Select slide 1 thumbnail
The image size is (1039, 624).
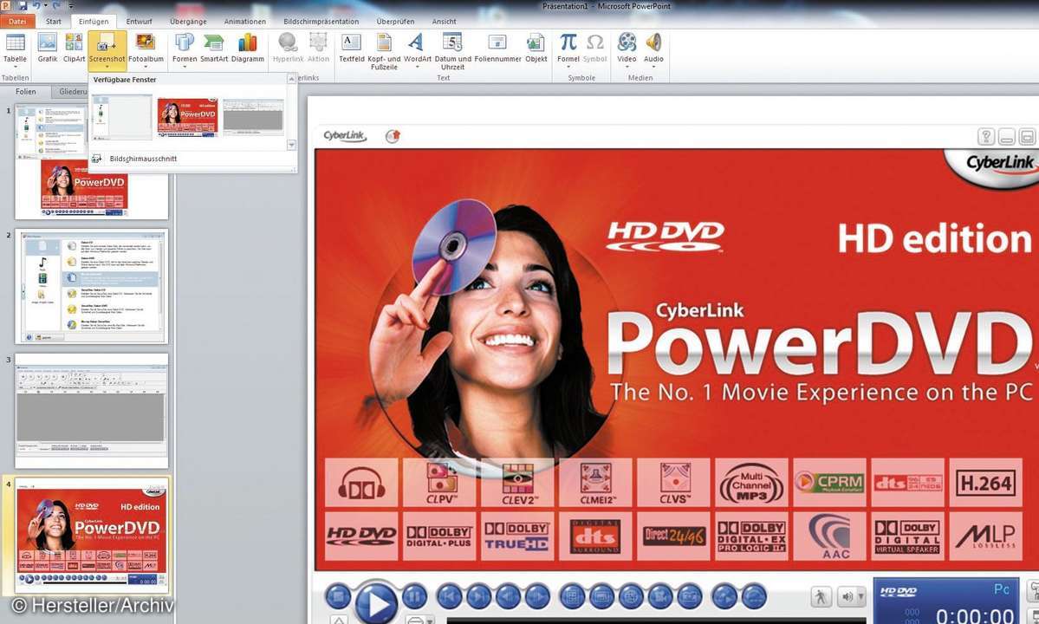[x=92, y=161]
